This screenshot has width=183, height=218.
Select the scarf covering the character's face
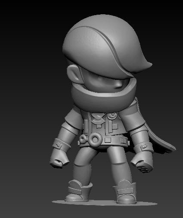tap(103, 95)
